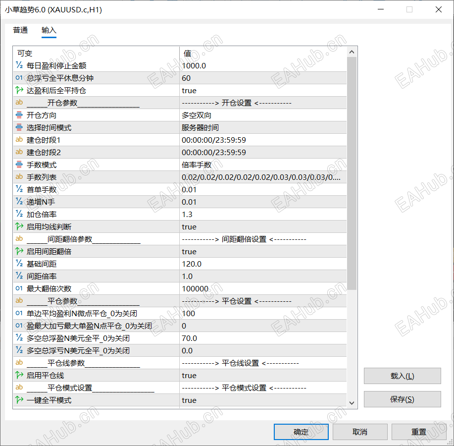Screen dimensions: 454x446
Task: Edit the 建仓时段1 time range value
Action: coord(263,140)
